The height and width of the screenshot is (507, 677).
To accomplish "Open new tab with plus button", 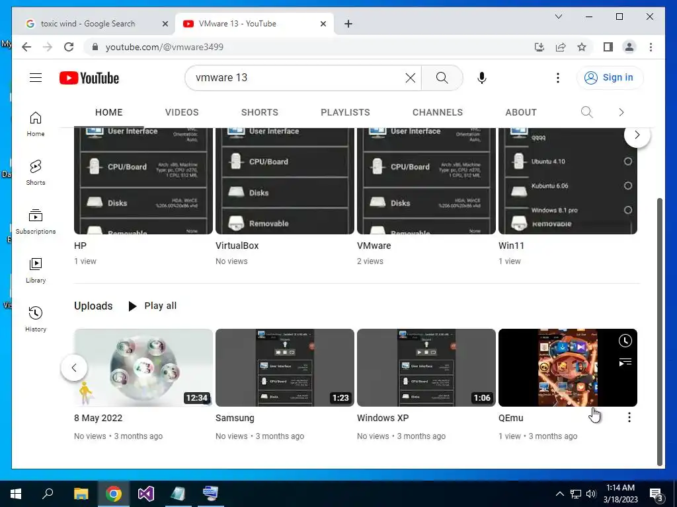I will click(x=348, y=24).
